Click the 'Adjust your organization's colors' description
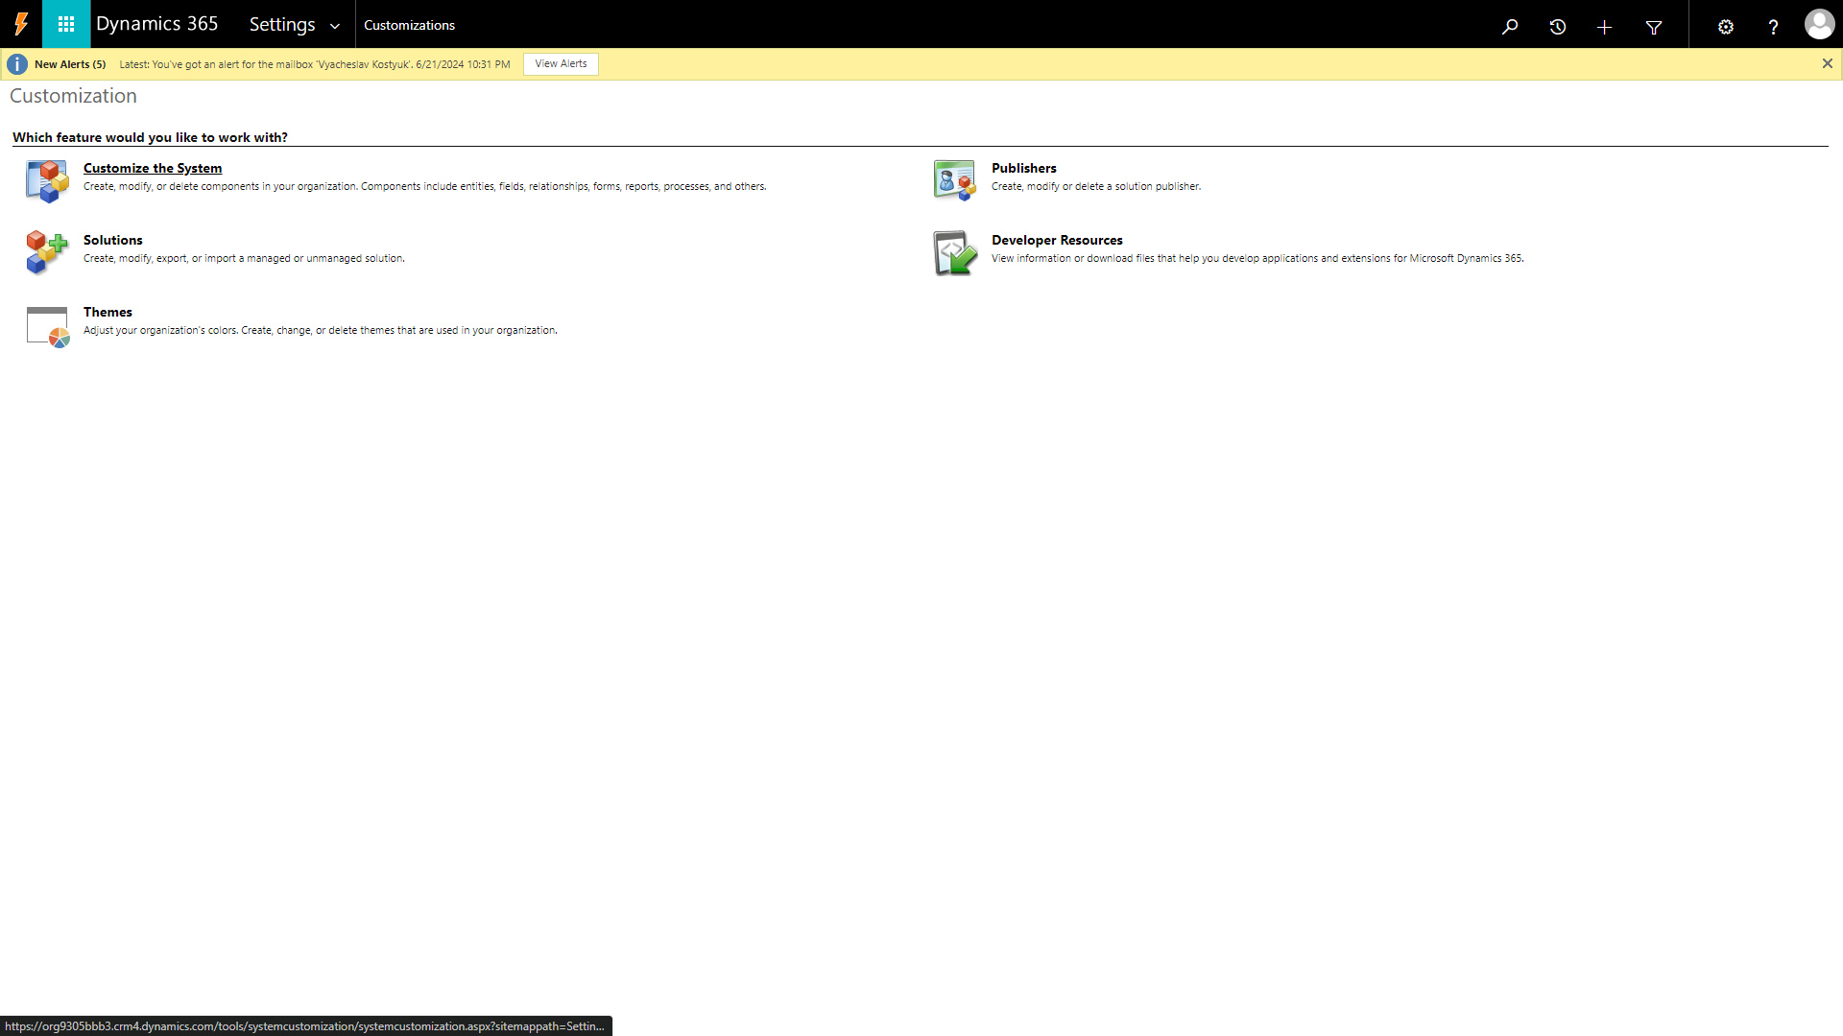1843x1036 pixels. pyautogui.click(x=321, y=330)
